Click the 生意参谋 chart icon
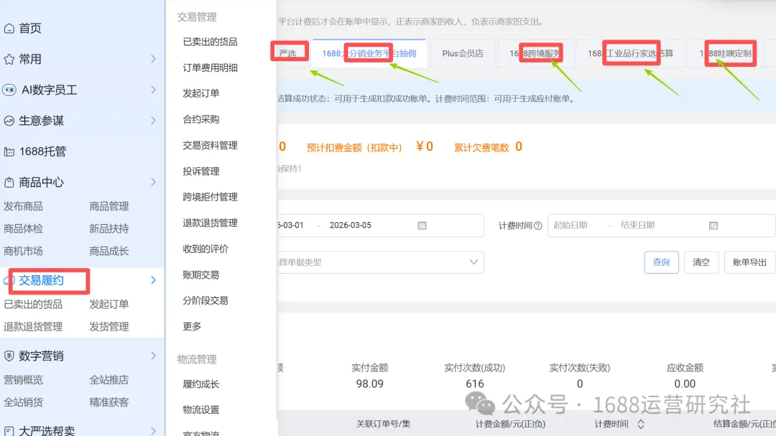This screenshot has height=436, width=776. click(x=9, y=121)
